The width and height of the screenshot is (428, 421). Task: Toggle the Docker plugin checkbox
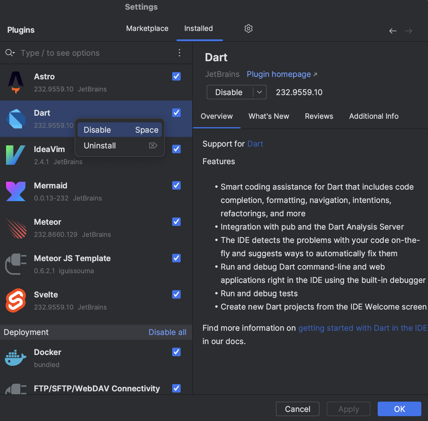click(x=176, y=352)
